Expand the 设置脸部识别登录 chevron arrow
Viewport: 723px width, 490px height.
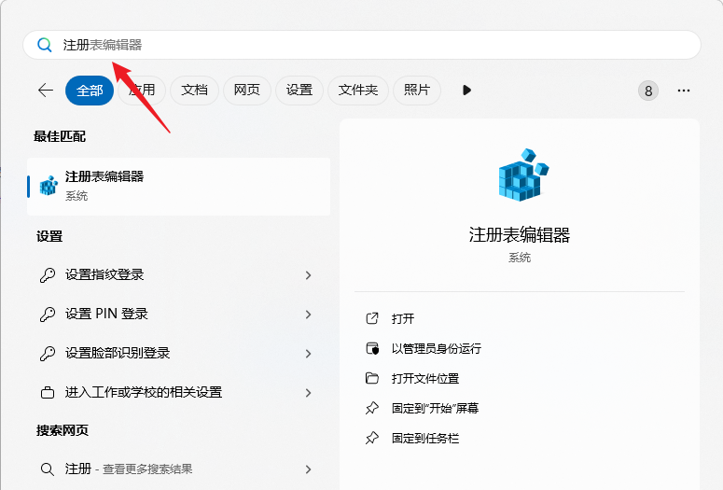[309, 354]
